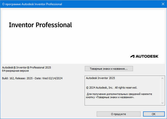Click the scroll up arrow in the info box
The width and height of the screenshot is (167, 119).
coord(163,78)
